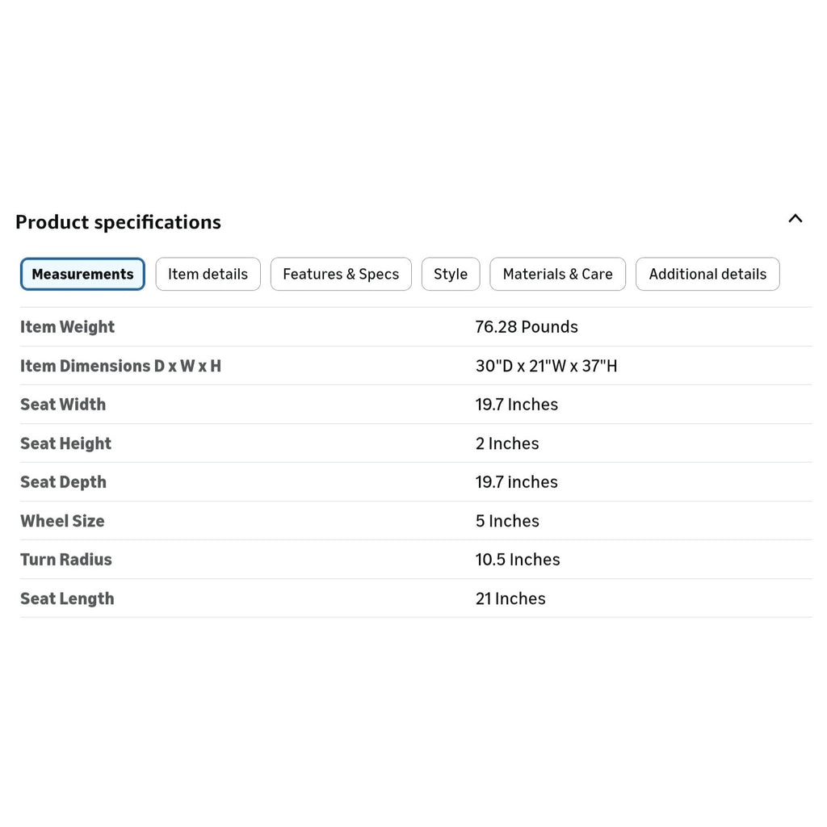Open the Additional details tab

click(707, 274)
